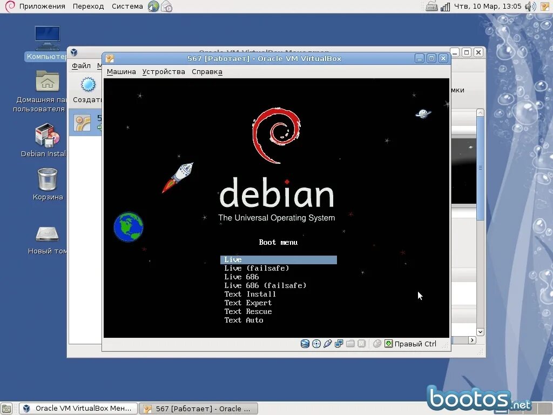Open the Домашняя папка home folder icon
553x415 pixels.
48,81
